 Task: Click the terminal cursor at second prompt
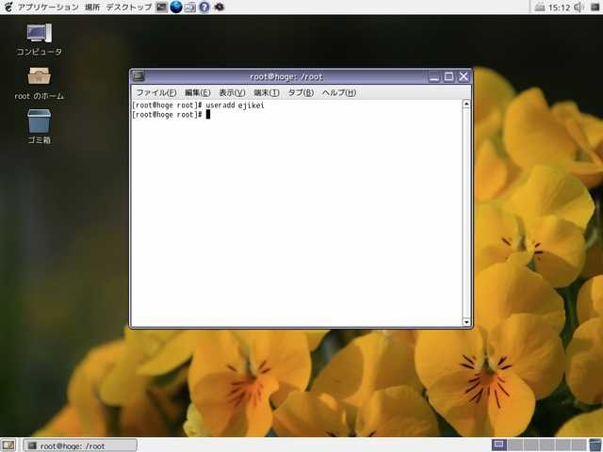point(208,115)
